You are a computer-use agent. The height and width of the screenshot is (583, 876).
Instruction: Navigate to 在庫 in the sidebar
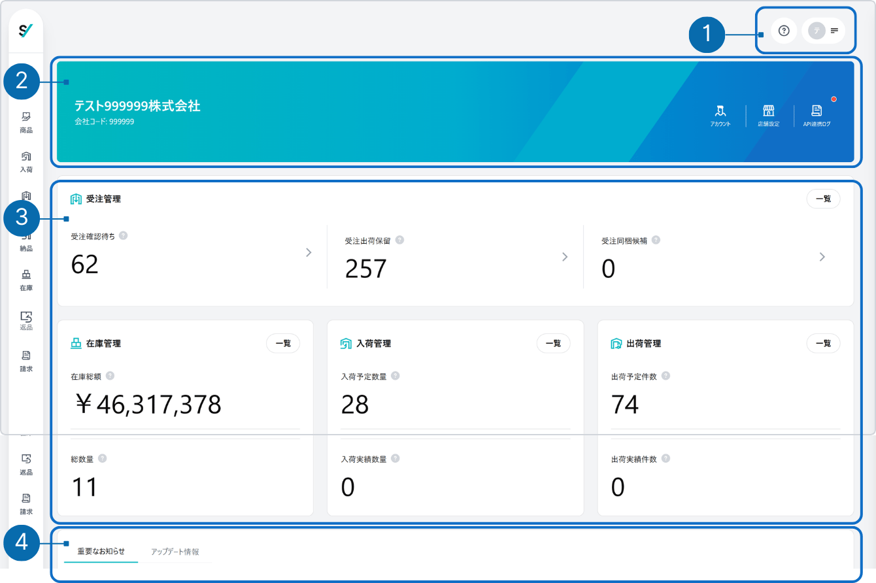point(26,279)
